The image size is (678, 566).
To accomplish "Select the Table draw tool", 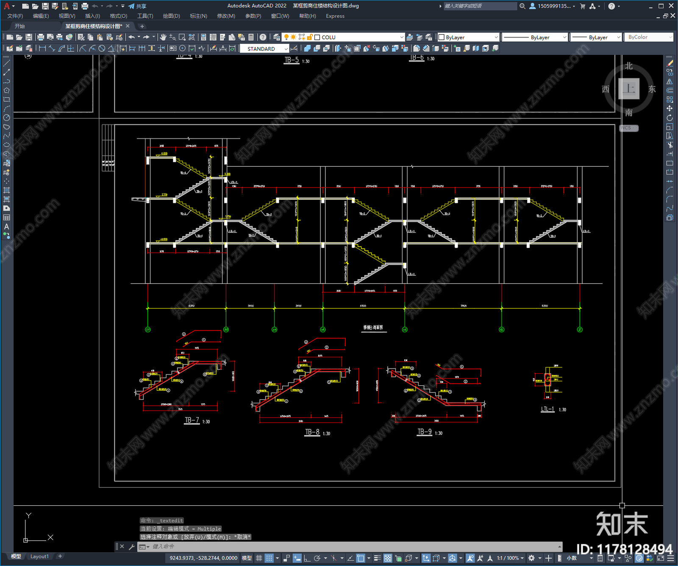I will point(6,218).
